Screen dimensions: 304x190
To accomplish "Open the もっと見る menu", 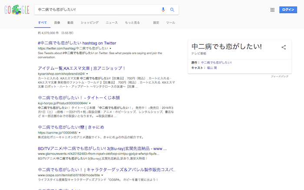I will [x=132, y=22].
